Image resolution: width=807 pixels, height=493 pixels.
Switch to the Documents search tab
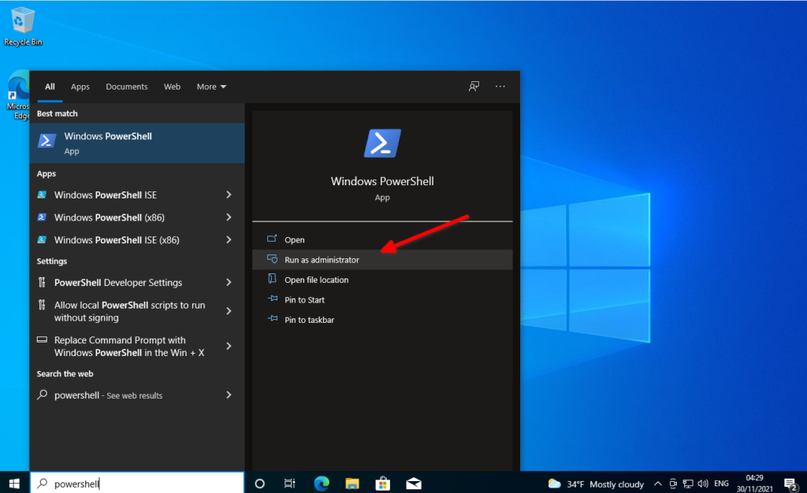(127, 87)
